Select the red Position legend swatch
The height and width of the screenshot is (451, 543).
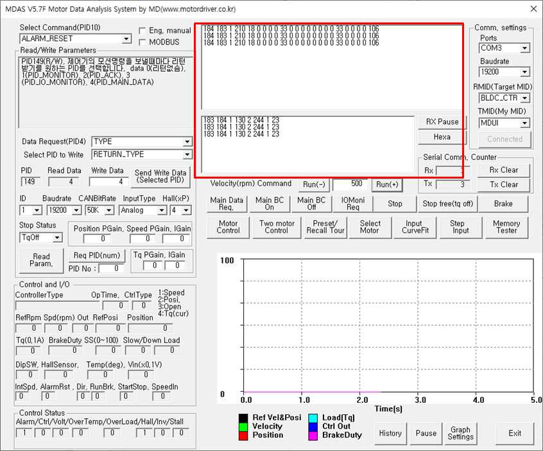[243, 436]
